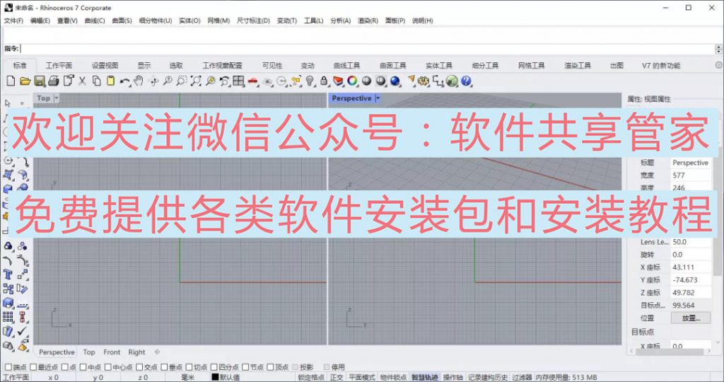Toggle 操作轴 in status bar
Viewport: 724px width, 382px height.
pyautogui.click(x=453, y=377)
